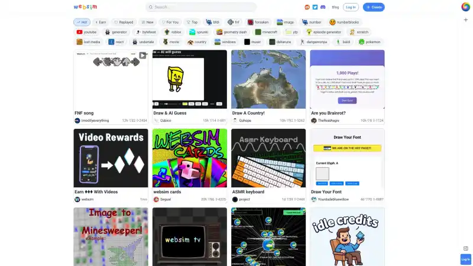Switch to the New feed tab
The image size is (473, 266).
point(147,22)
